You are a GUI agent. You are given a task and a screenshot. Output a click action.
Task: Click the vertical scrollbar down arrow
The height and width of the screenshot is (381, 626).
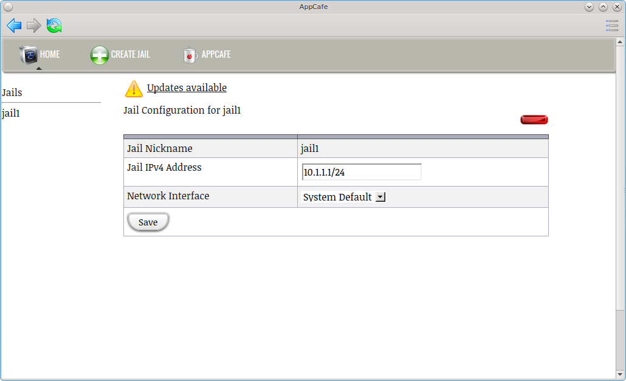[x=620, y=374]
